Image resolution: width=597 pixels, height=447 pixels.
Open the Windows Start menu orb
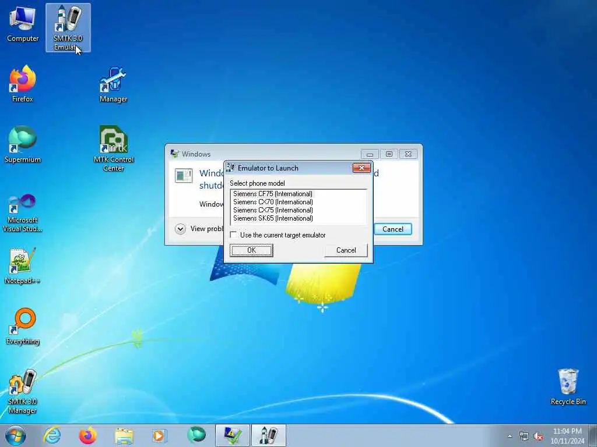click(x=16, y=435)
